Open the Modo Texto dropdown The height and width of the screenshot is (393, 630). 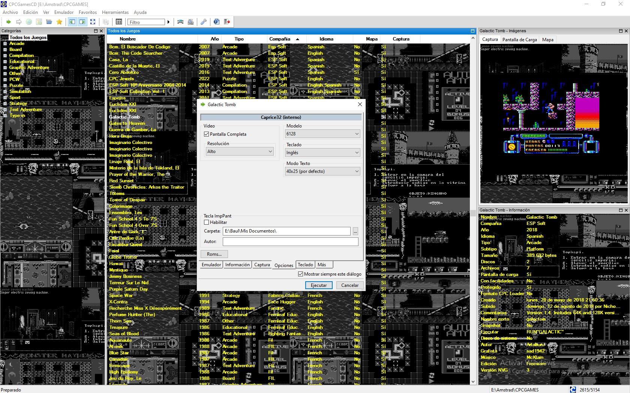322,171
